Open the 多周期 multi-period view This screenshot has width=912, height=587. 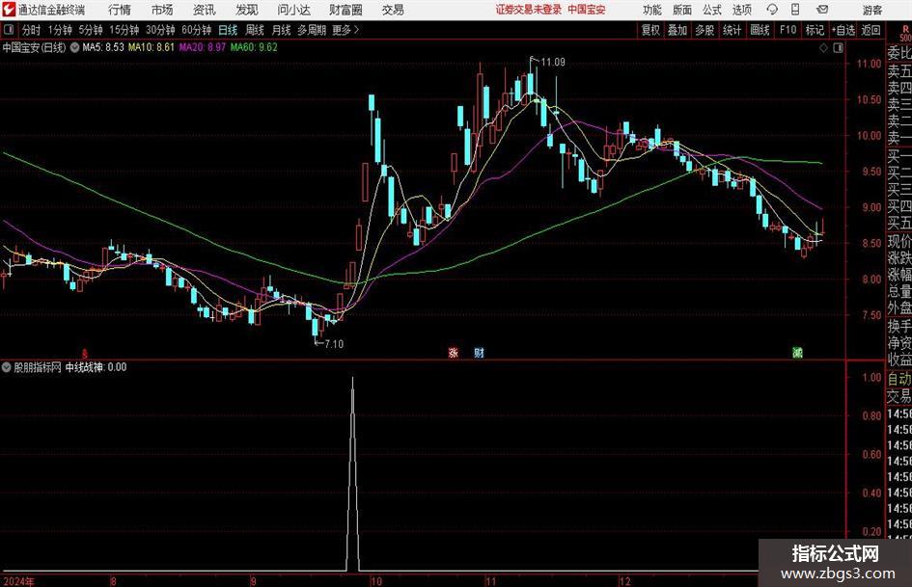(311, 30)
